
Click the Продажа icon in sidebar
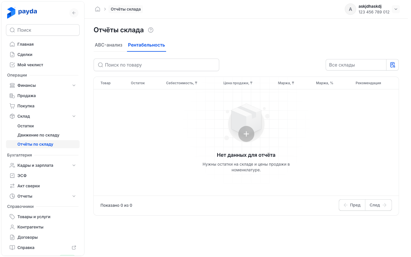point(12,96)
